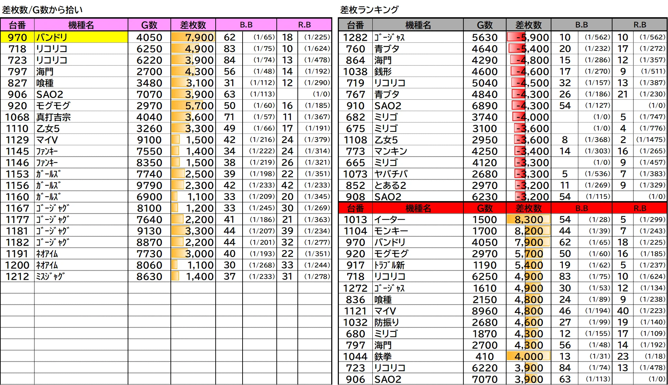Click machine name 銭形
Viewport: 668px width, 385px height.
(x=383, y=71)
